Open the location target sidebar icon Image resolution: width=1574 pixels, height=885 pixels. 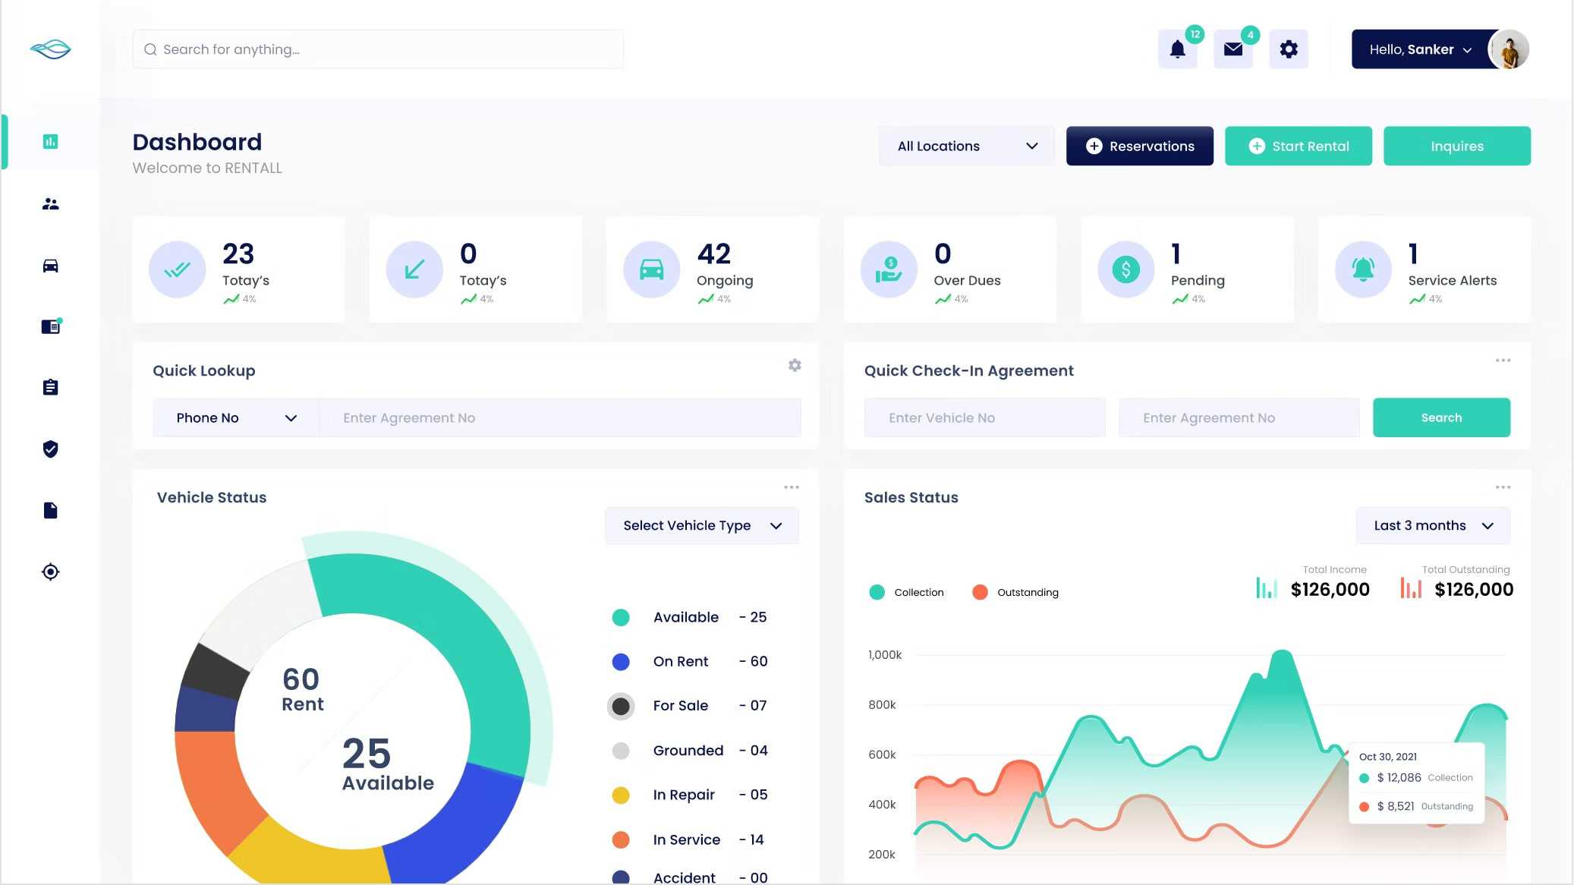[50, 572]
